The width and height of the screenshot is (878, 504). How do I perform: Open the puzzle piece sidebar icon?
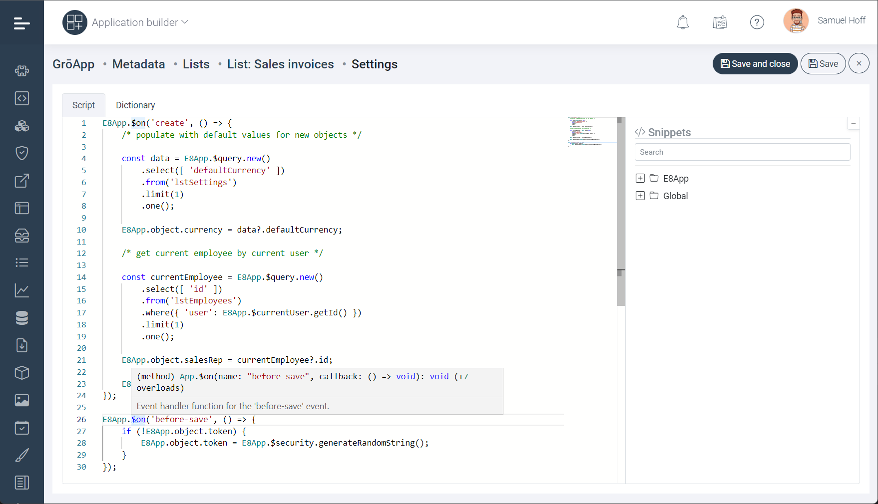click(x=21, y=71)
